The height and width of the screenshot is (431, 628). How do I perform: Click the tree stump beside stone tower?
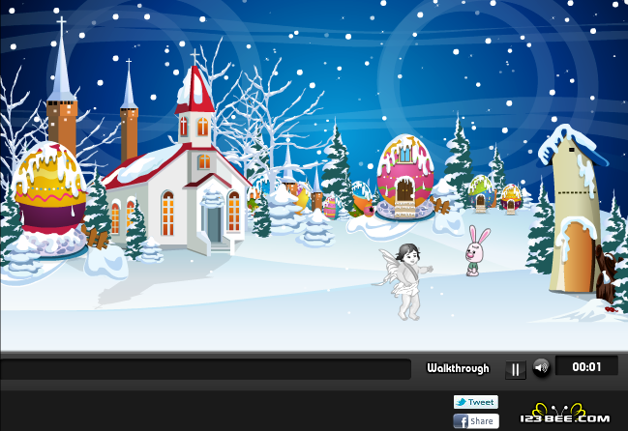click(x=605, y=274)
